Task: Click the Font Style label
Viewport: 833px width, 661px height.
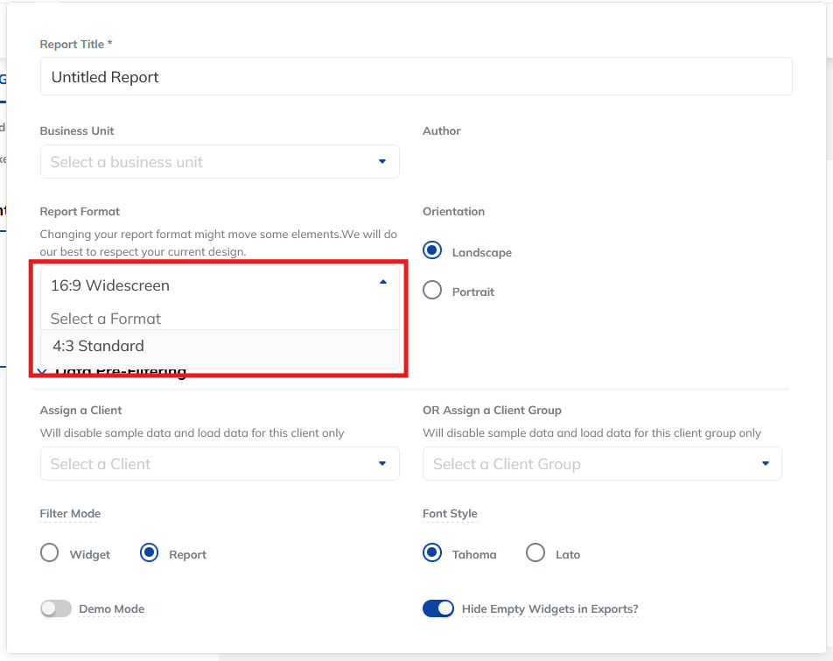Action: [x=450, y=513]
